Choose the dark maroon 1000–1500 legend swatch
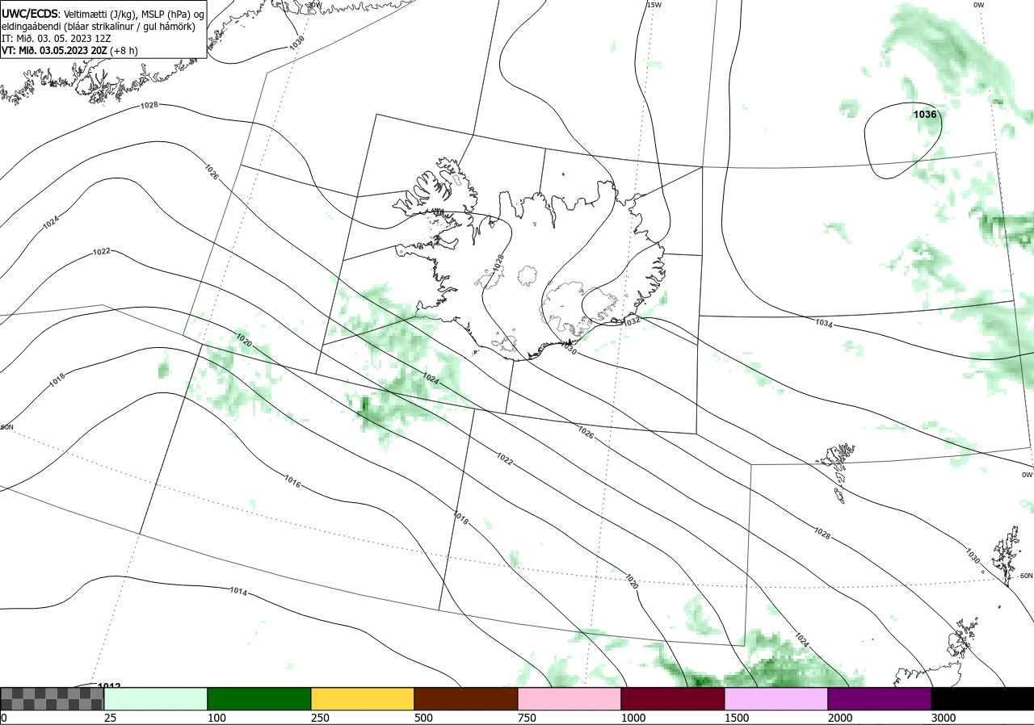 (x=673, y=698)
